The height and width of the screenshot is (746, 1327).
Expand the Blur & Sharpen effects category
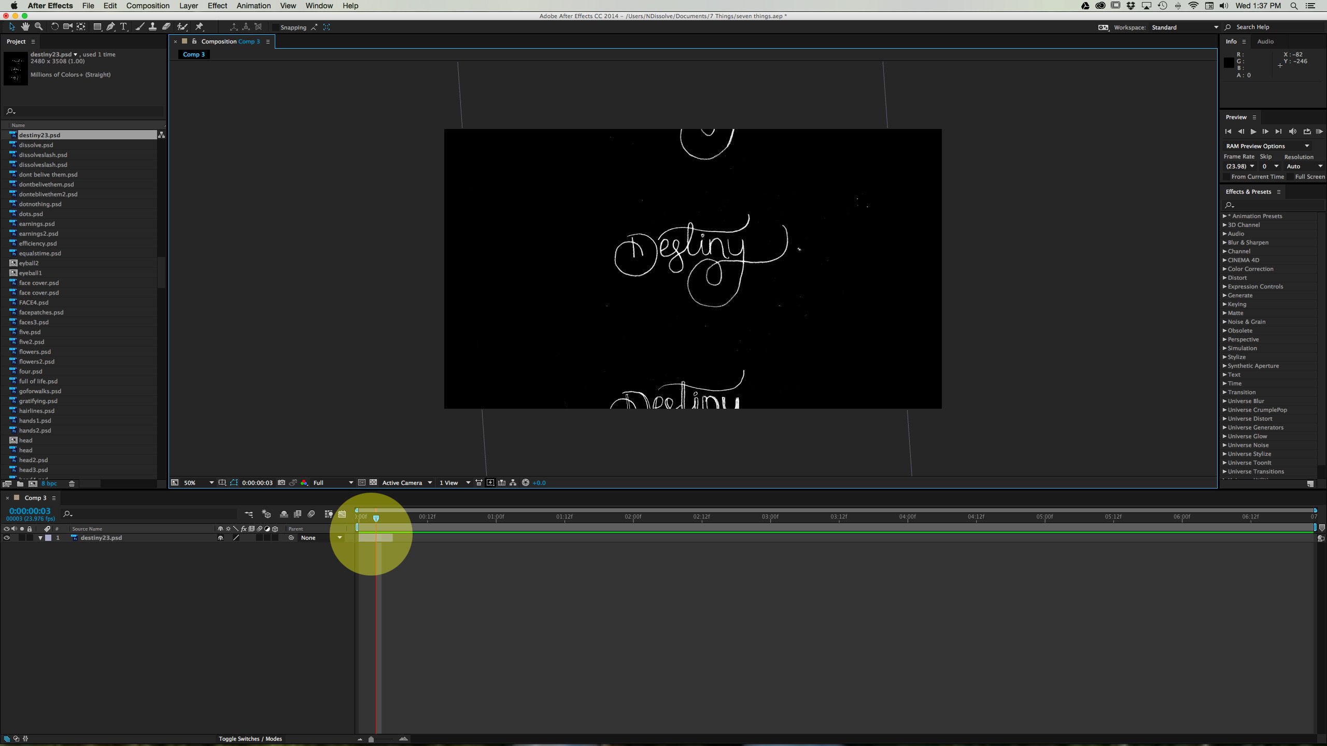click(x=1225, y=242)
